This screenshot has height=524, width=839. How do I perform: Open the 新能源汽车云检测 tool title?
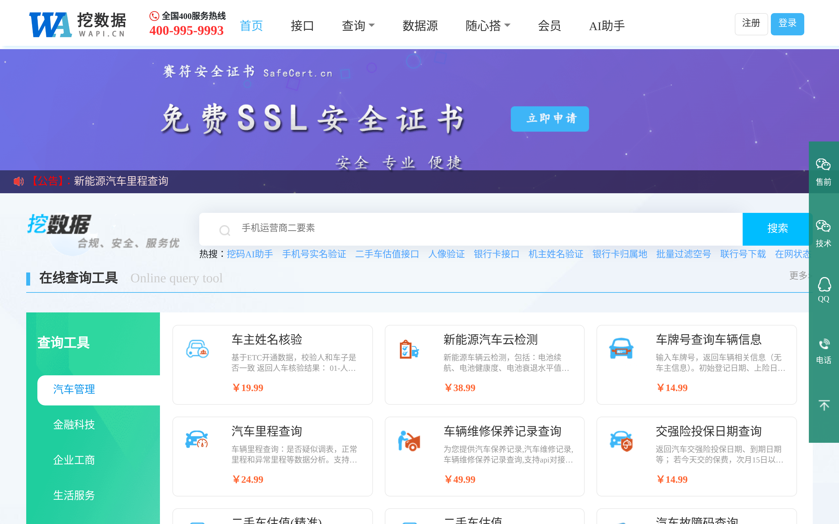(x=491, y=340)
